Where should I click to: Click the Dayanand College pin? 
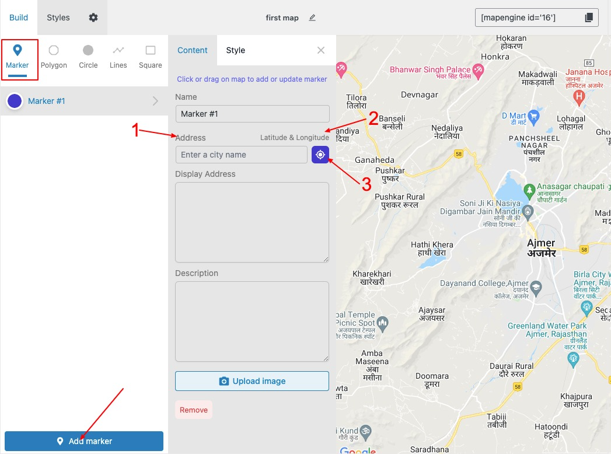coord(536,288)
